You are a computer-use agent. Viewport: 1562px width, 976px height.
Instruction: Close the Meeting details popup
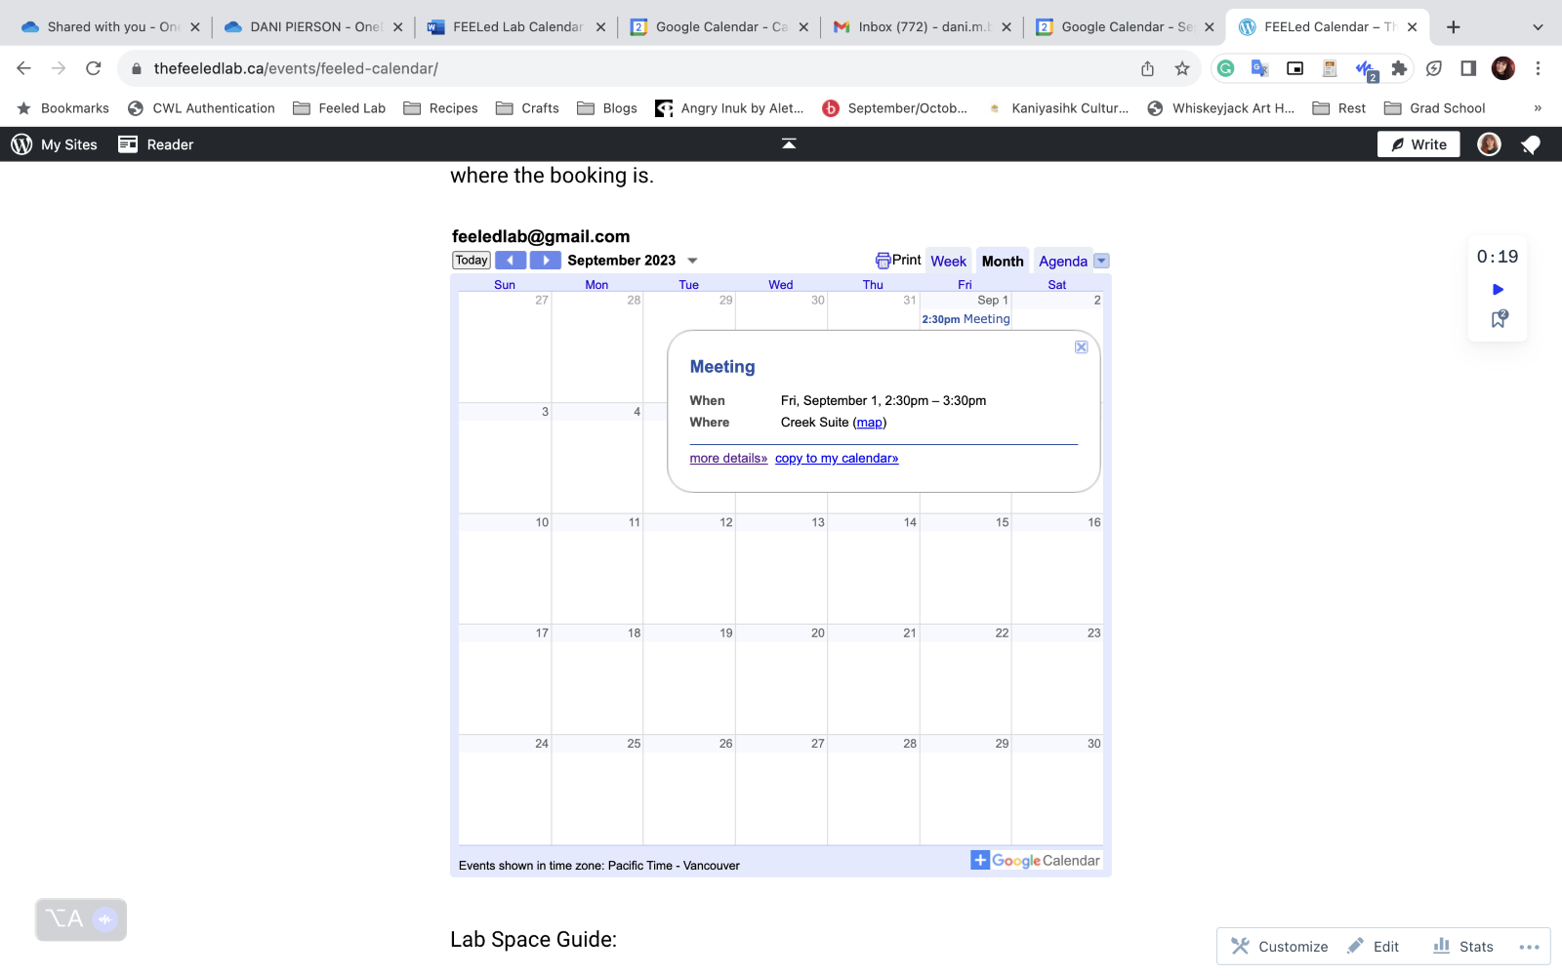(x=1081, y=347)
